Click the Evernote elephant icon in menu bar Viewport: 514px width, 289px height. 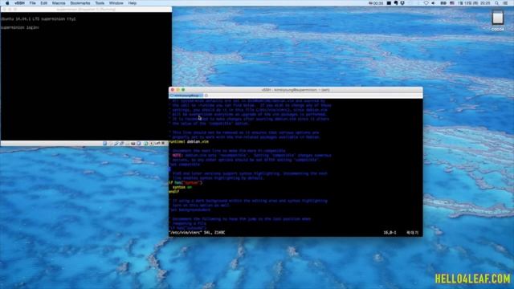click(396, 3)
